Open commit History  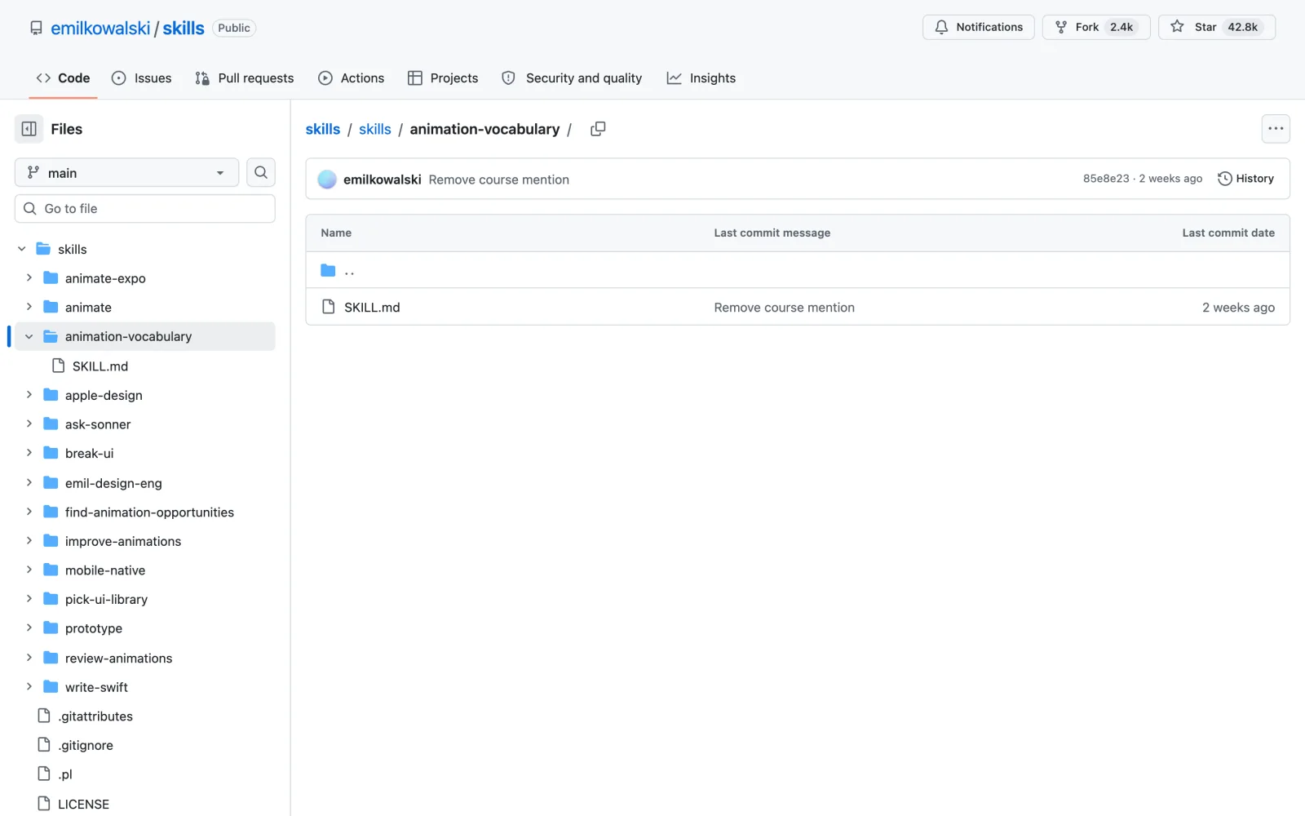click(1245, 179)
